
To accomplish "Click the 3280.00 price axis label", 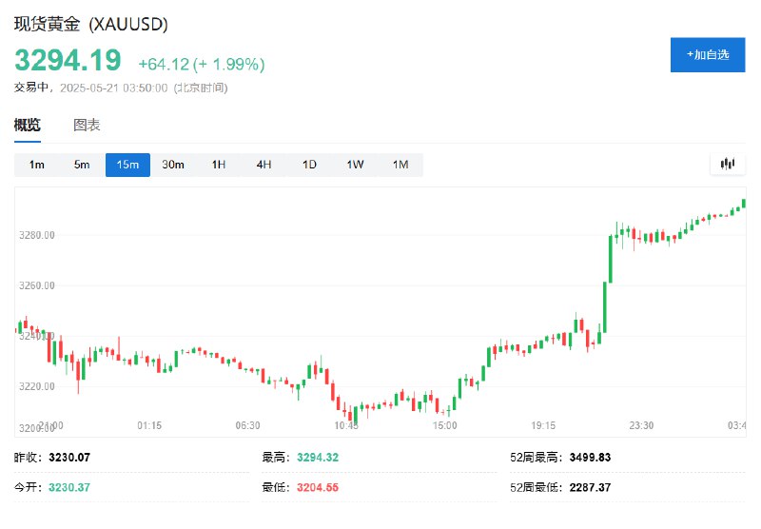I will 37,235.
